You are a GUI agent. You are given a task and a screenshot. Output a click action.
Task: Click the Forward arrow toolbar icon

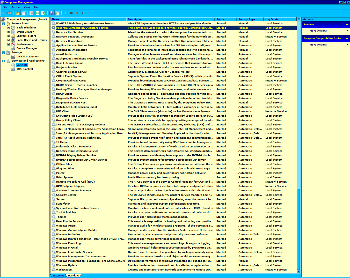9,13
